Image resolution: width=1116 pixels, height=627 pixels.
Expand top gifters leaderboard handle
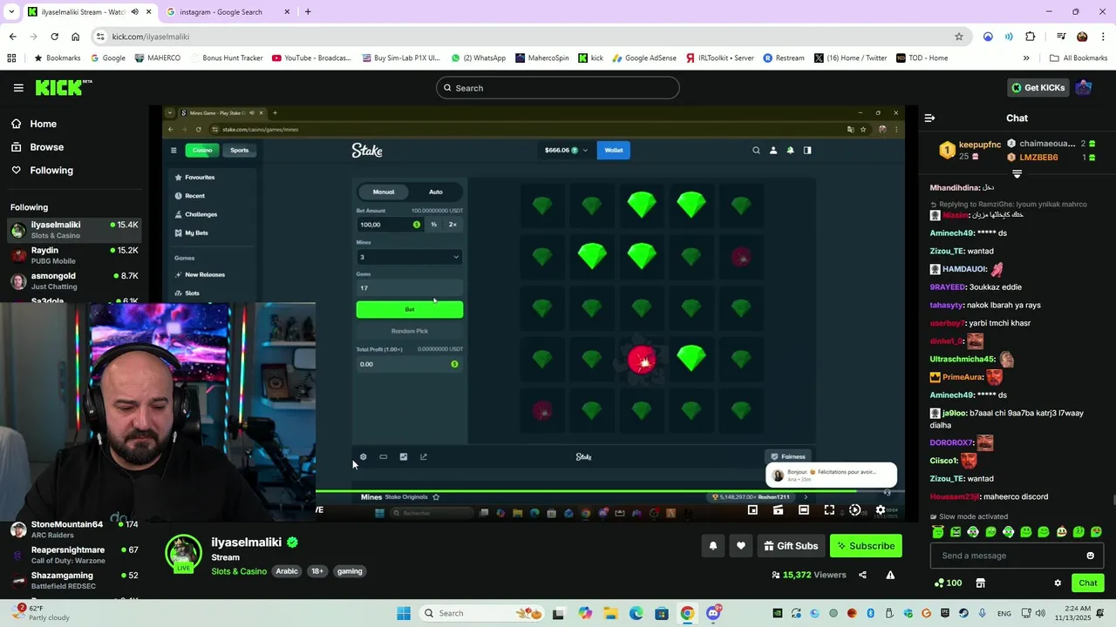click(1017, 173)
